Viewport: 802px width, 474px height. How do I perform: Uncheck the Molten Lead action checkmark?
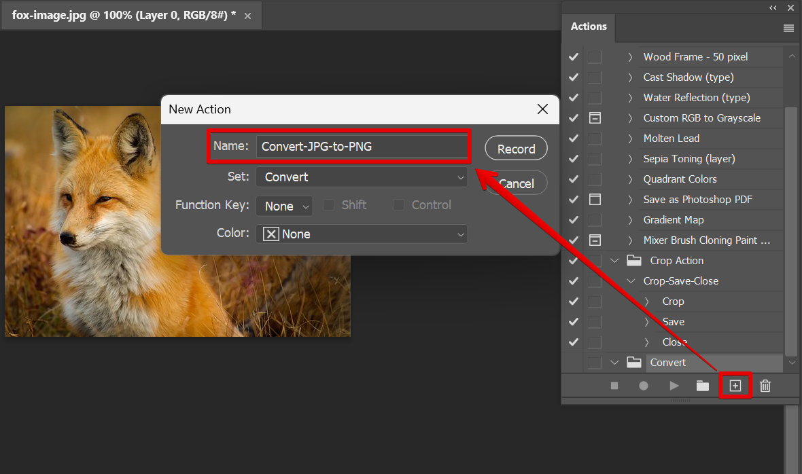point(574,139)
